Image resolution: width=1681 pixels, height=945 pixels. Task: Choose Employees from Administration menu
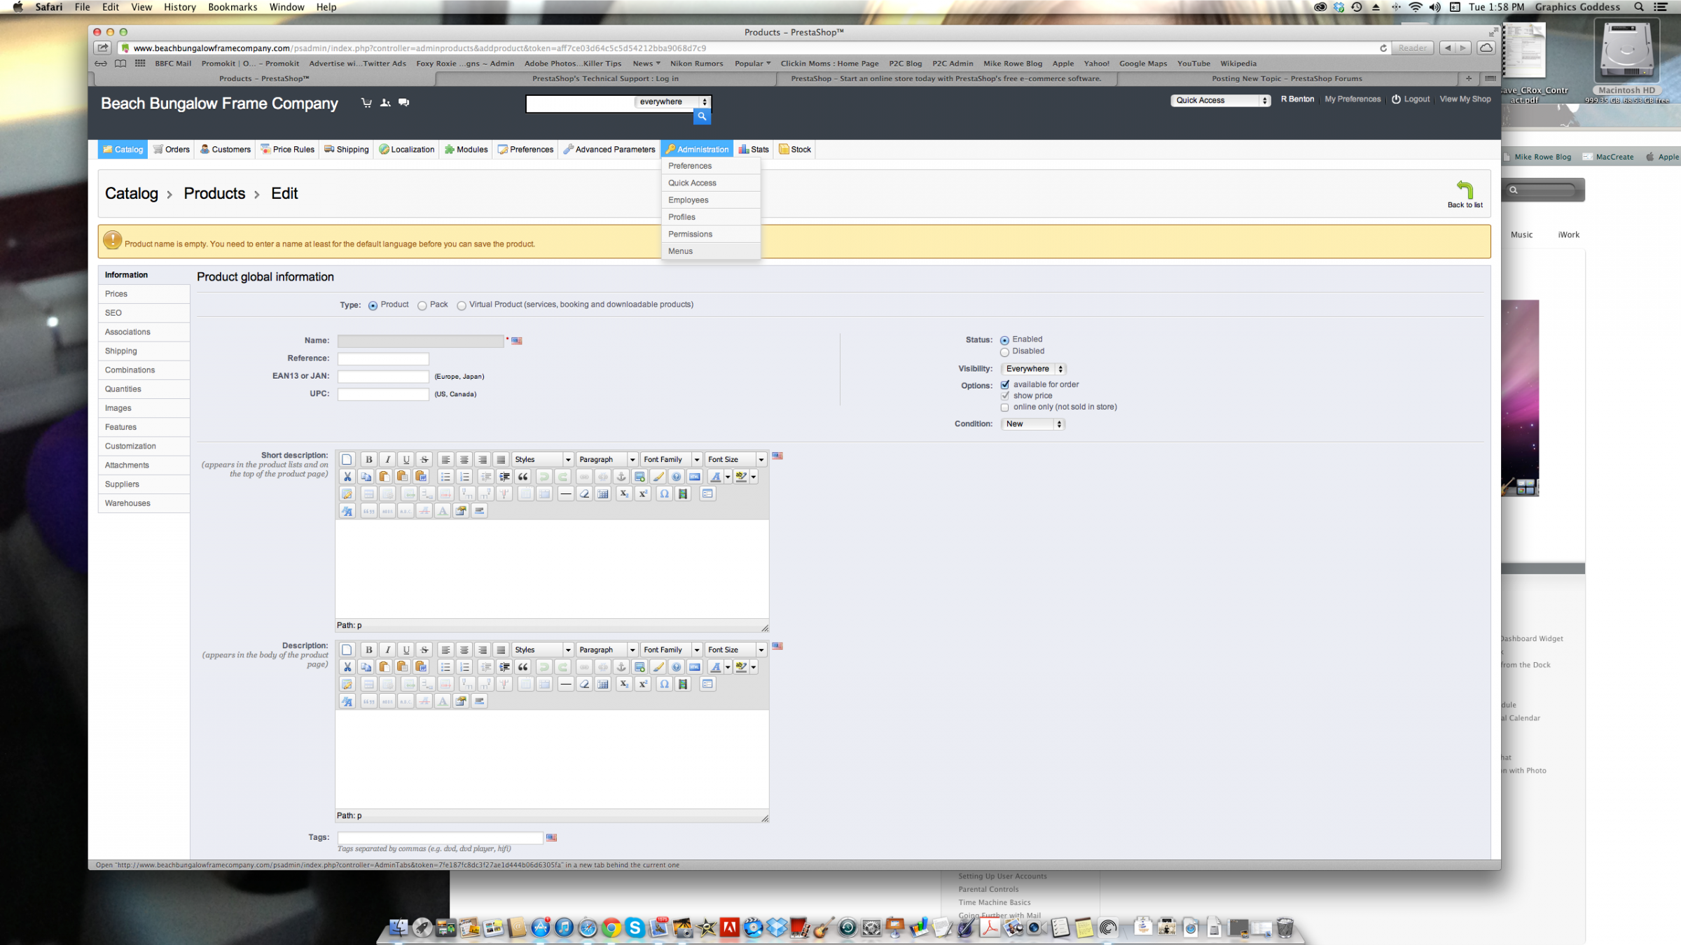688,200
